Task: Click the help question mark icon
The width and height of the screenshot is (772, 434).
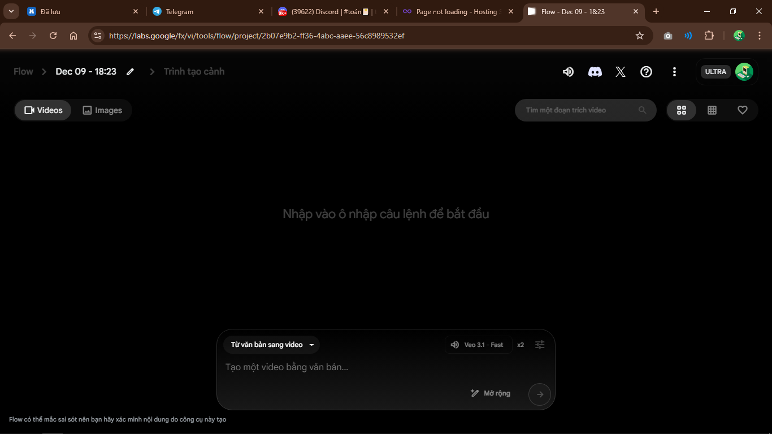Action: tap(646, 72)
